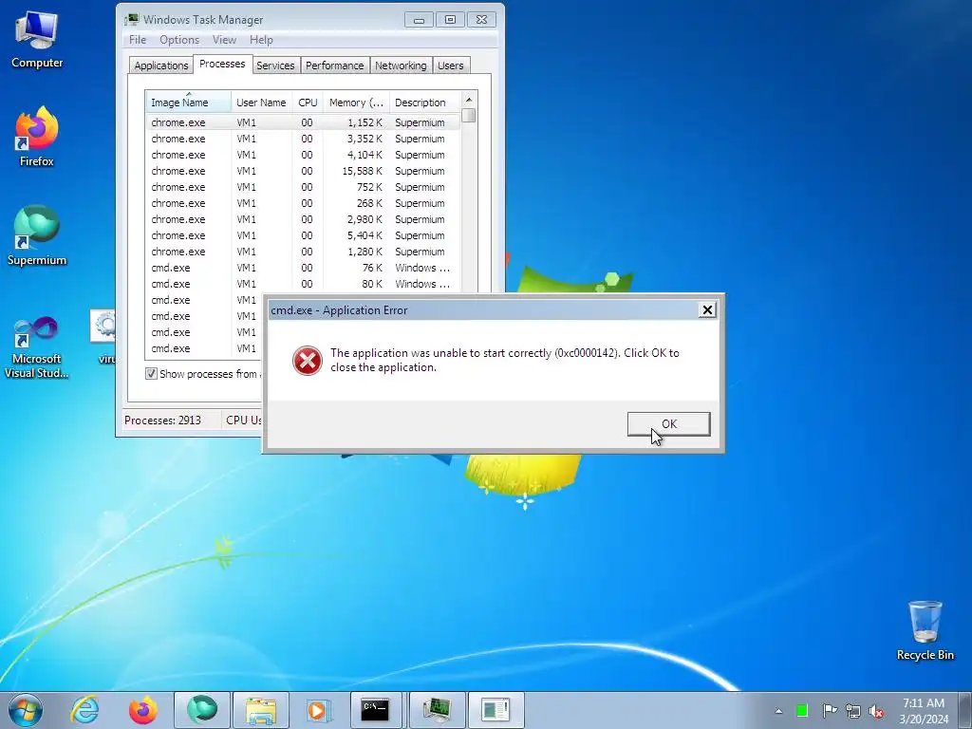Sort processes by Image Name column
Viewport: 972px width, 729px height.
(189, 103)
